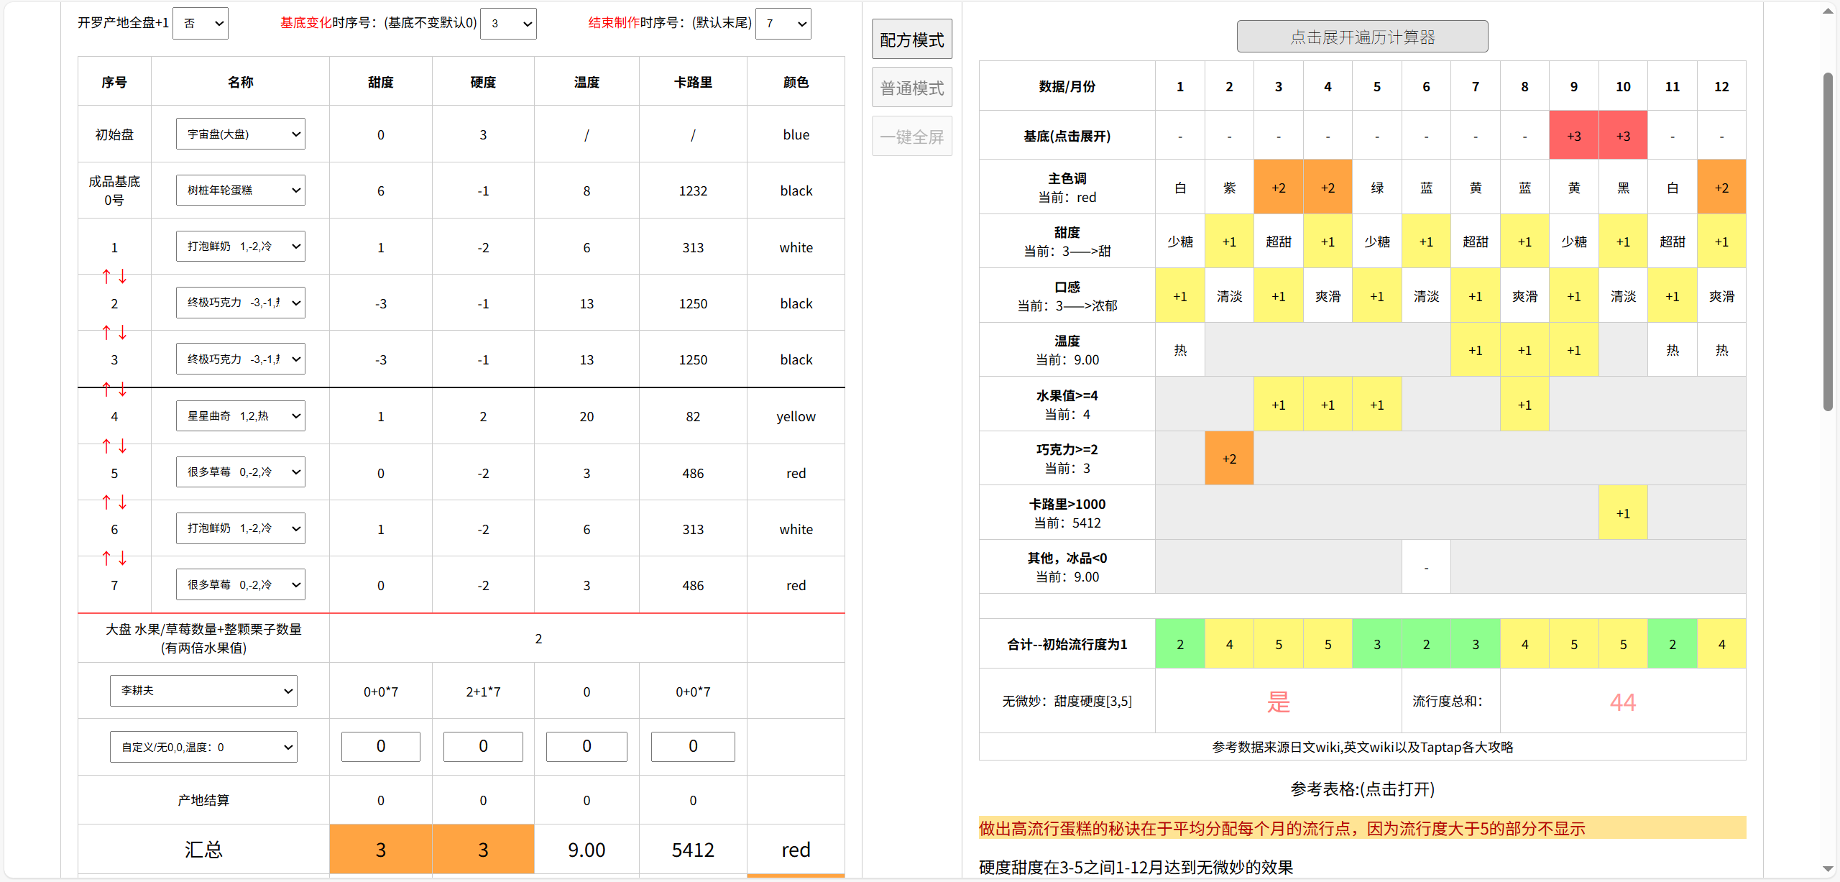Click the up arrow above row 4
Image resolution: width=1840 pixels, height=882 pixels.
[106, 389]
